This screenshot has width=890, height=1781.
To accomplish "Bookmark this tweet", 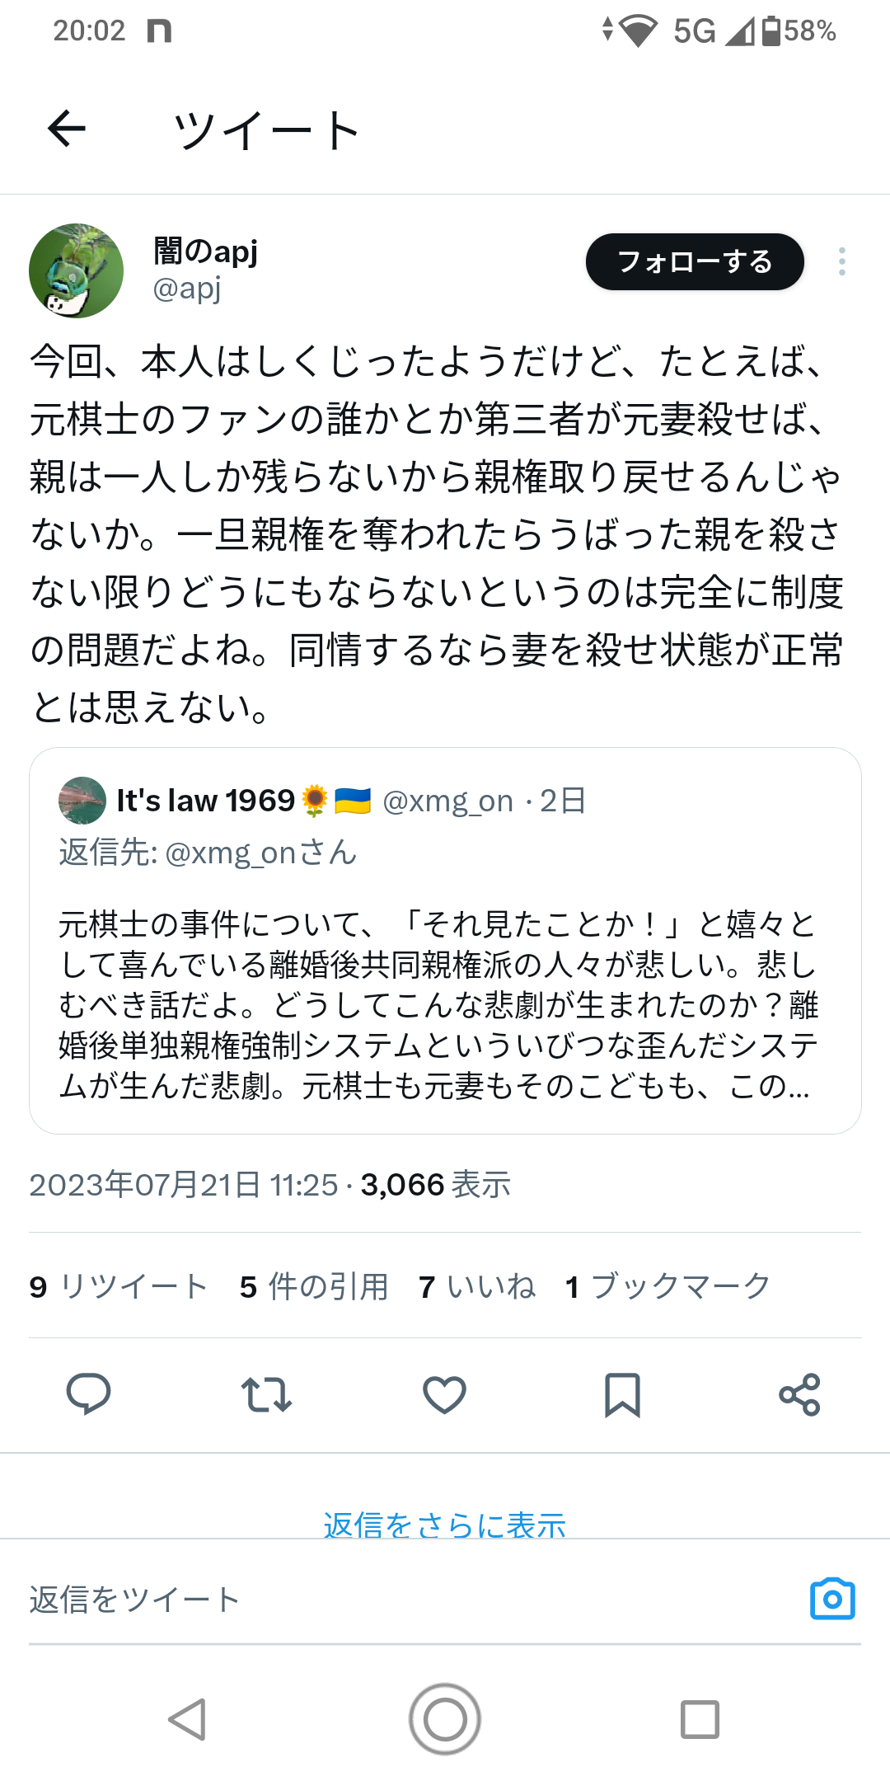I will 622,1394.
